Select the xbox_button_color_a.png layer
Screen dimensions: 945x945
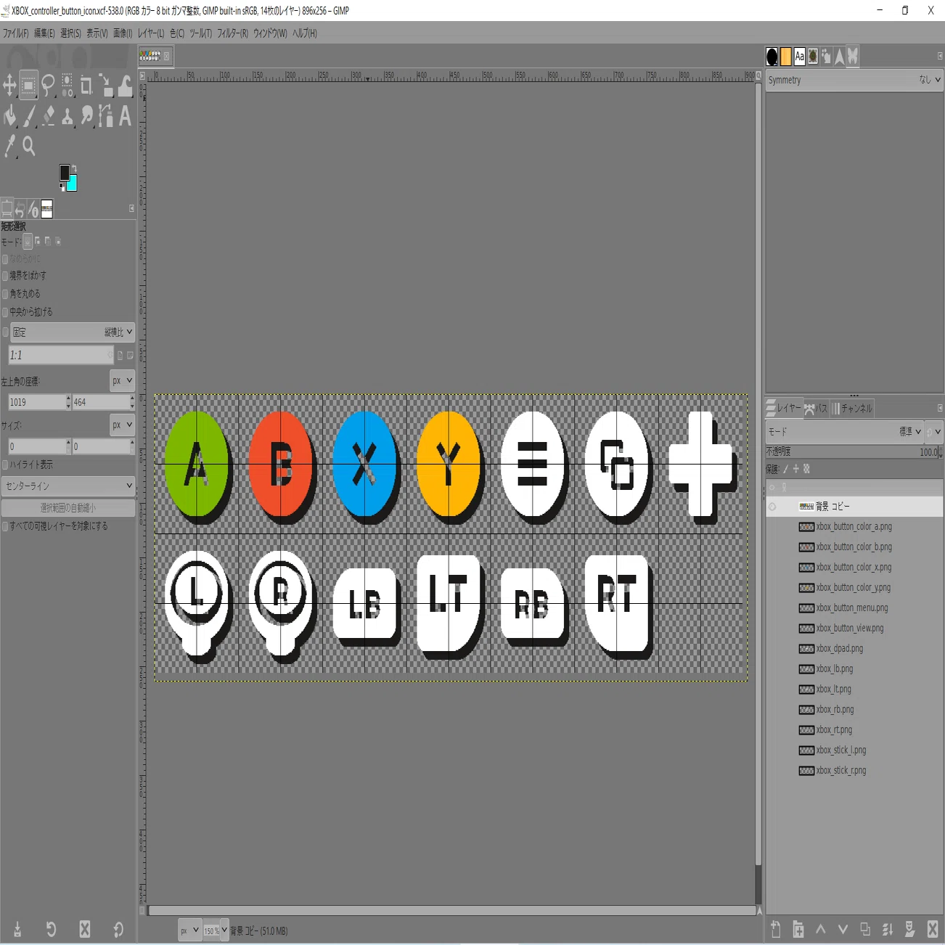[x=855, y=527]
